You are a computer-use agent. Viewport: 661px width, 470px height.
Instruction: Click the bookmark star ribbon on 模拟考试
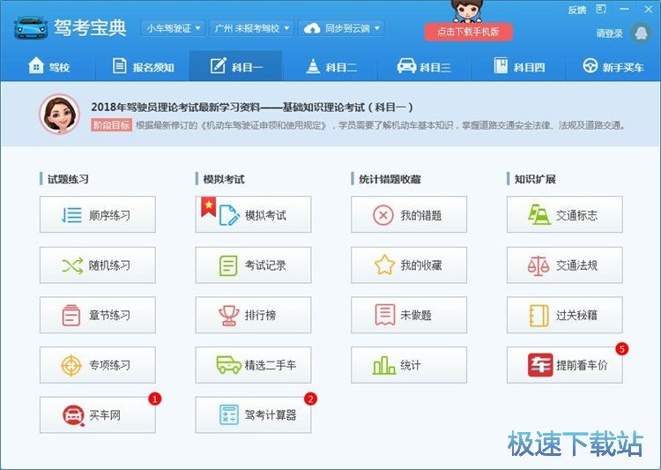click(208, 206)
